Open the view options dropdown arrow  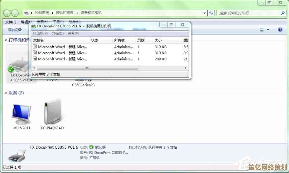point(268,30)
